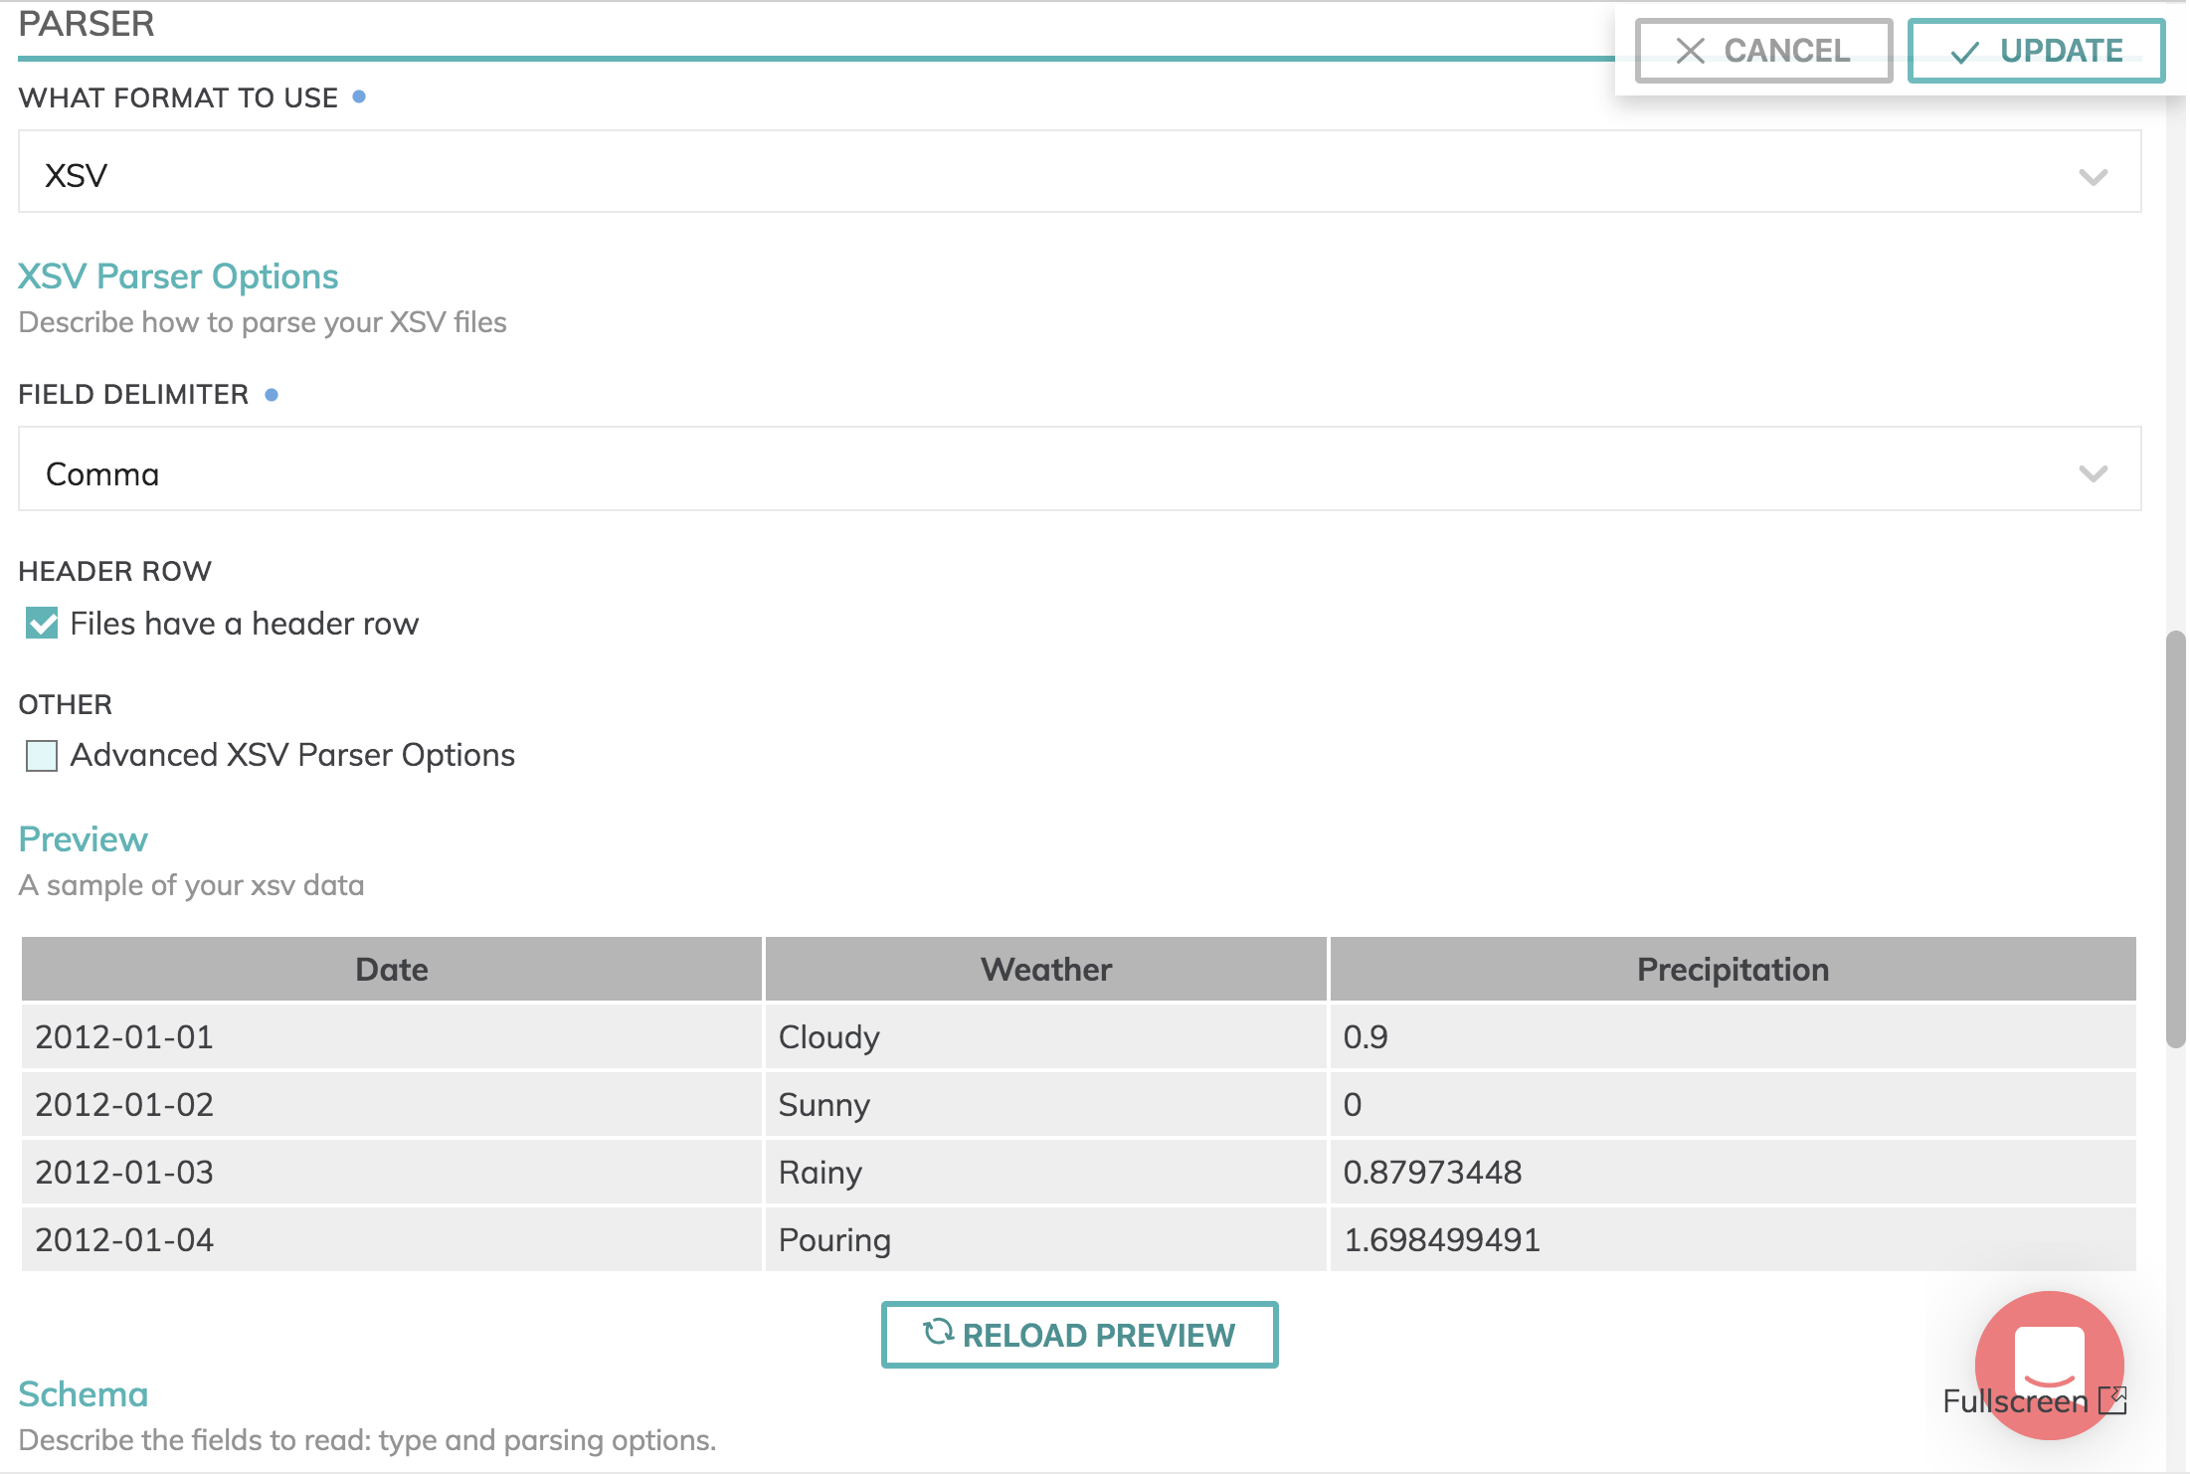Screen dimensions: 2190x1474
Task: Enable Advanced XSV Parser Options checkbox
Action: (42, 756)
